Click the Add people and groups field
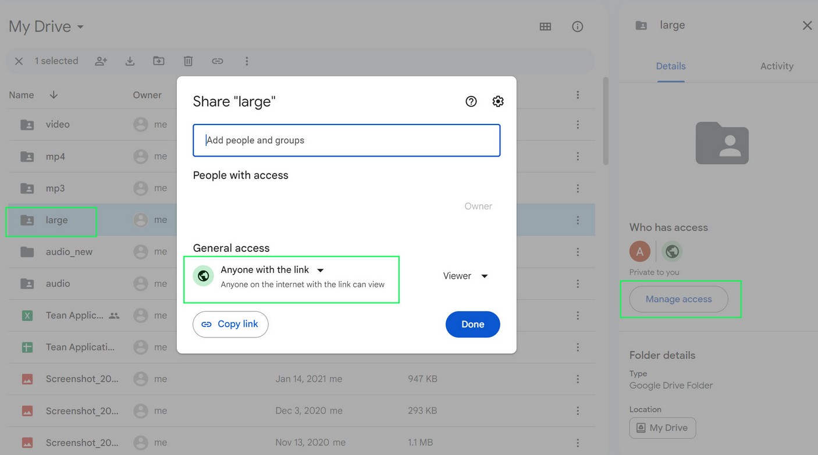Viewport: 818px width, 455px height. coord(346,140)
